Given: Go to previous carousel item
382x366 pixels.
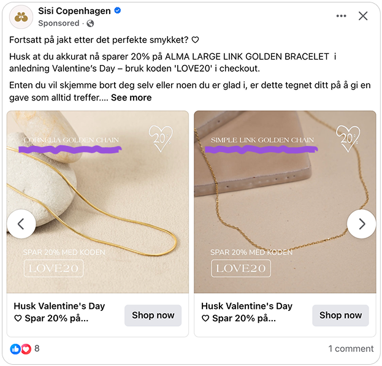Looking at the screenshot, I should [x=21, y=224].
